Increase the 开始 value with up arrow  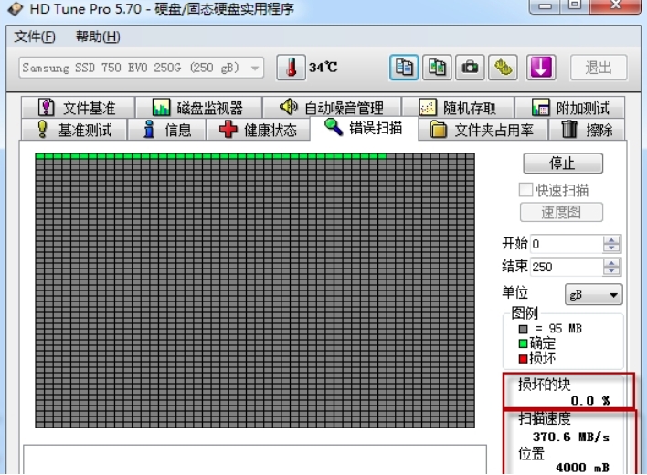[x=611, y=239]
